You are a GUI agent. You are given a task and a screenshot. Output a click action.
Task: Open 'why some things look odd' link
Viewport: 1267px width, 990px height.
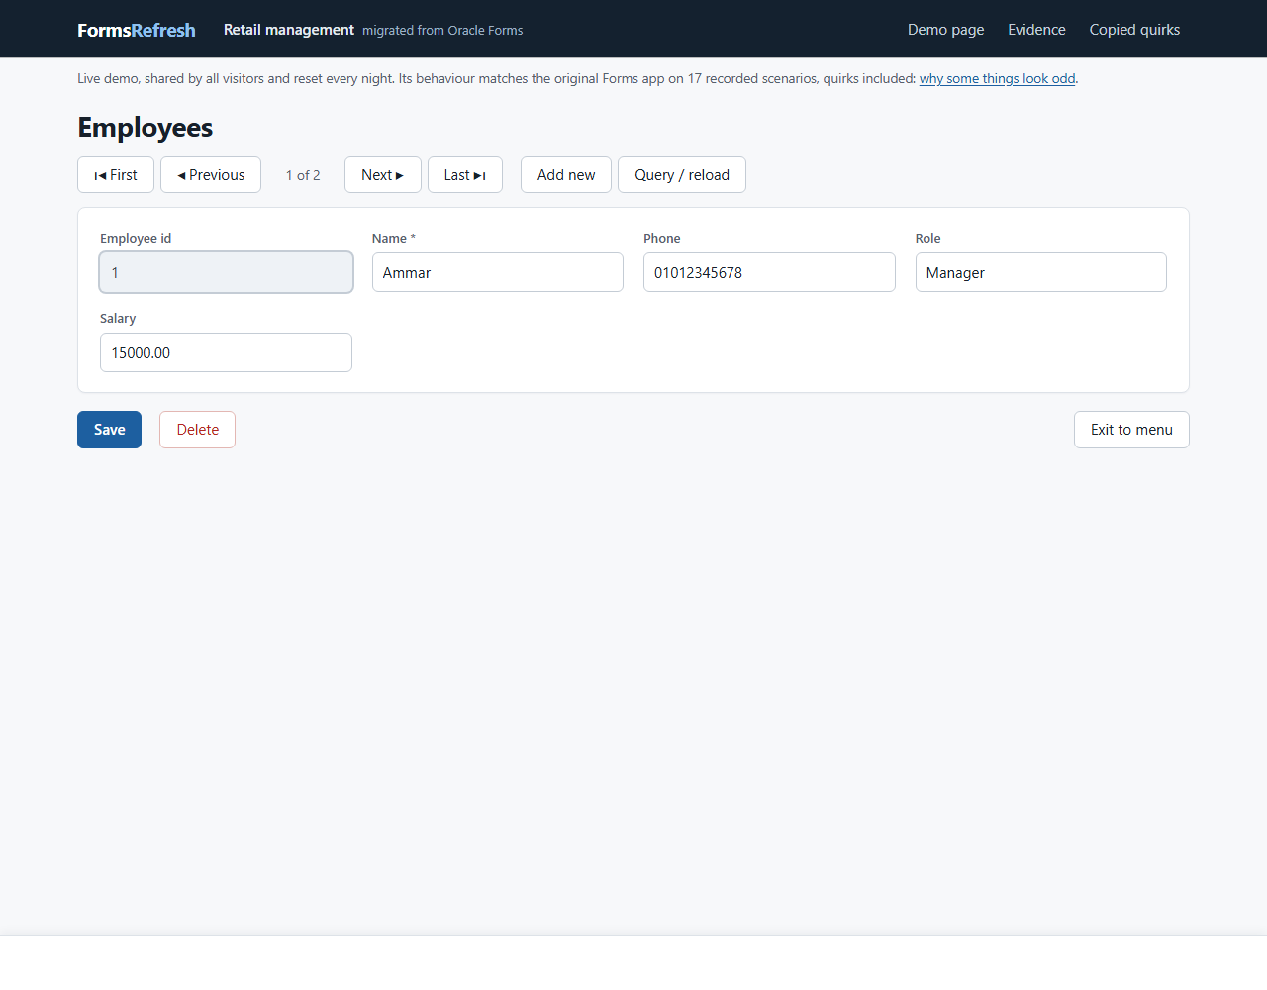pyautogui.click(x=997, y=78)
